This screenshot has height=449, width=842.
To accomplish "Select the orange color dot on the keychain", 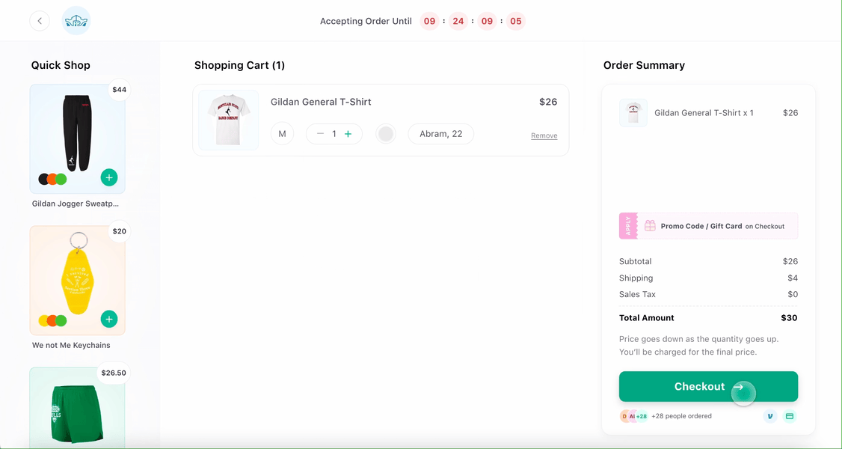I will tap(52, 319).
